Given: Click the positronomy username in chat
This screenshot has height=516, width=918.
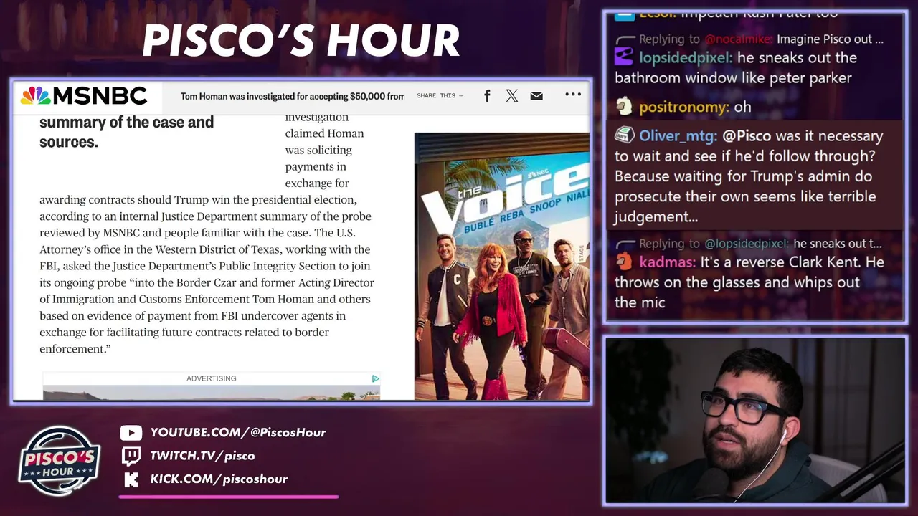Looking at the screenshot, I should pyautogui.click(x=683, y=107).
